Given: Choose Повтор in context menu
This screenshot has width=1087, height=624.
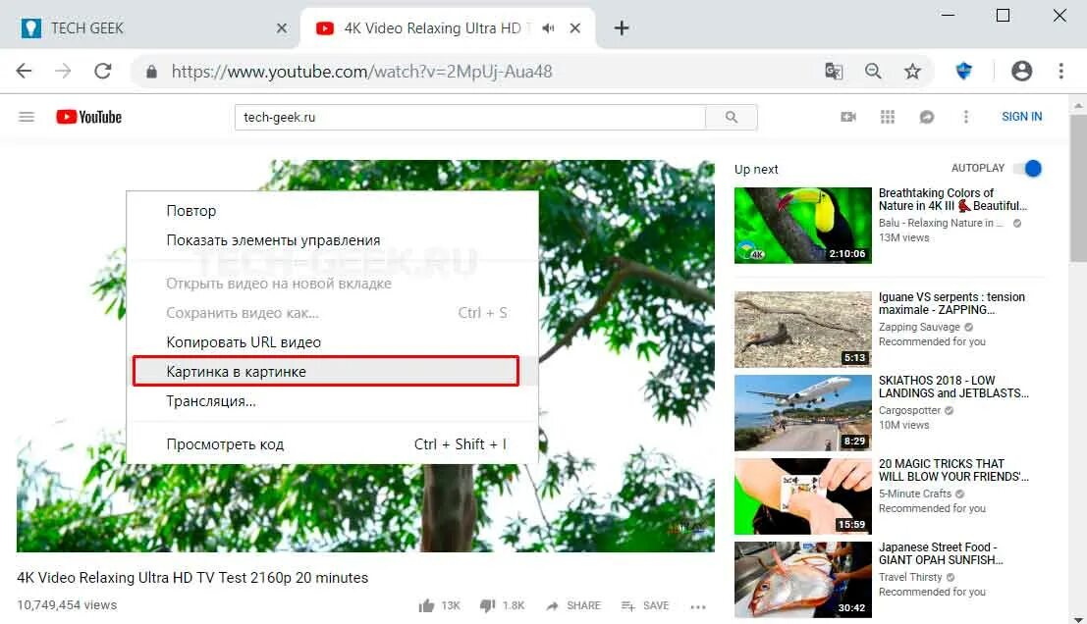Looking at the screenshot, I should click(333, 211).
